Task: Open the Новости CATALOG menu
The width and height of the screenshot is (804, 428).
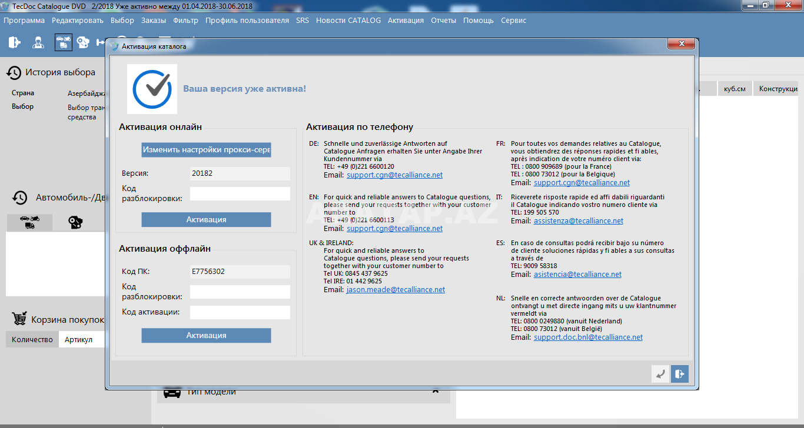Action: click(x=348, y=20)
